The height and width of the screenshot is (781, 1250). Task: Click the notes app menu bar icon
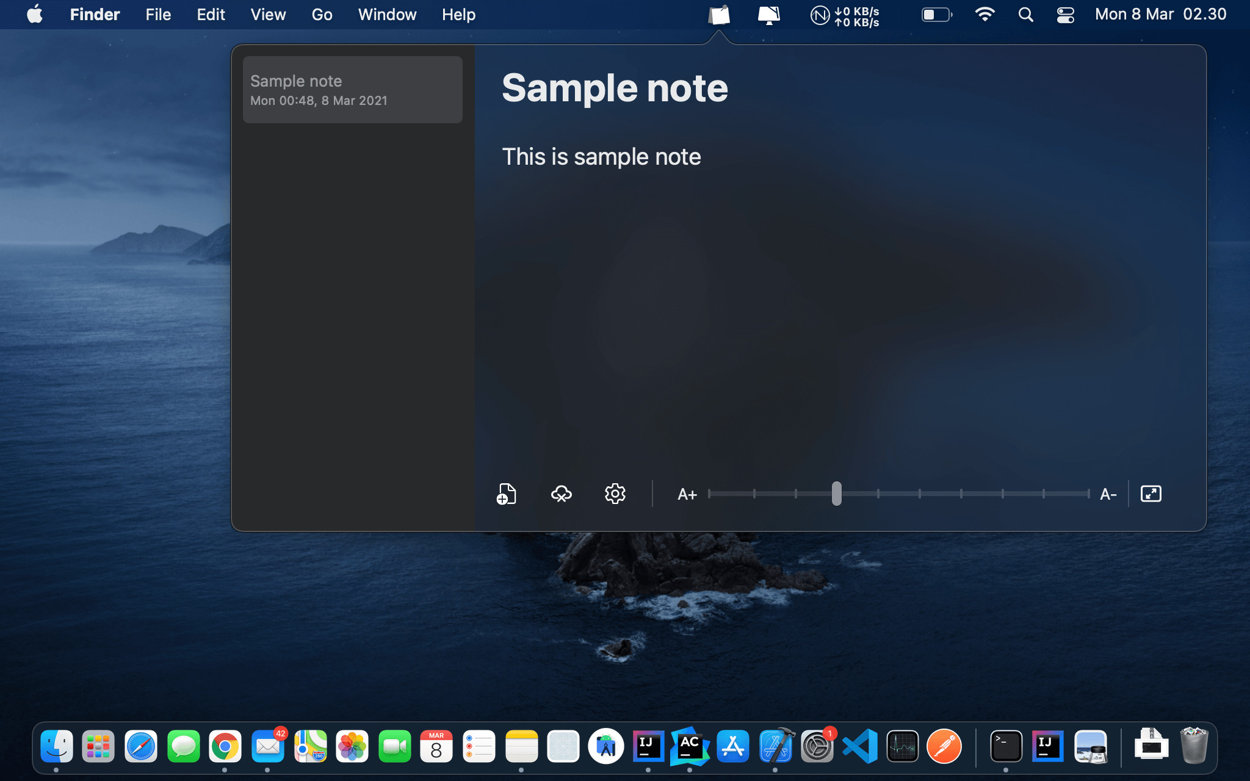[x=719, y=15]
